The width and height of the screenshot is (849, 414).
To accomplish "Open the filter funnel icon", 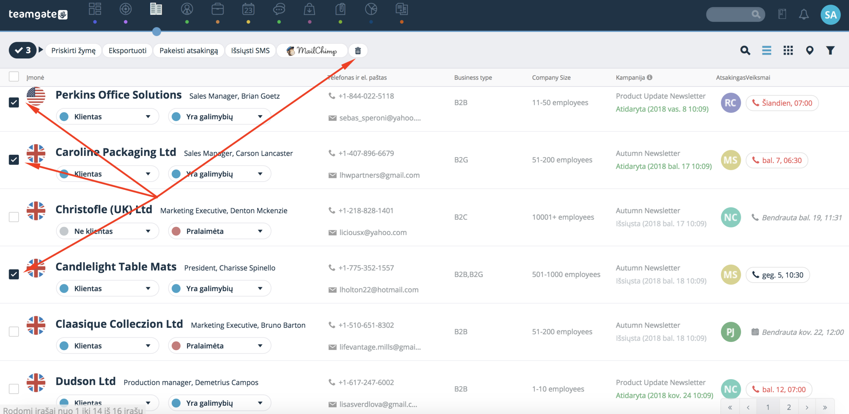I will pyautogui.click(x=830, y=50).
